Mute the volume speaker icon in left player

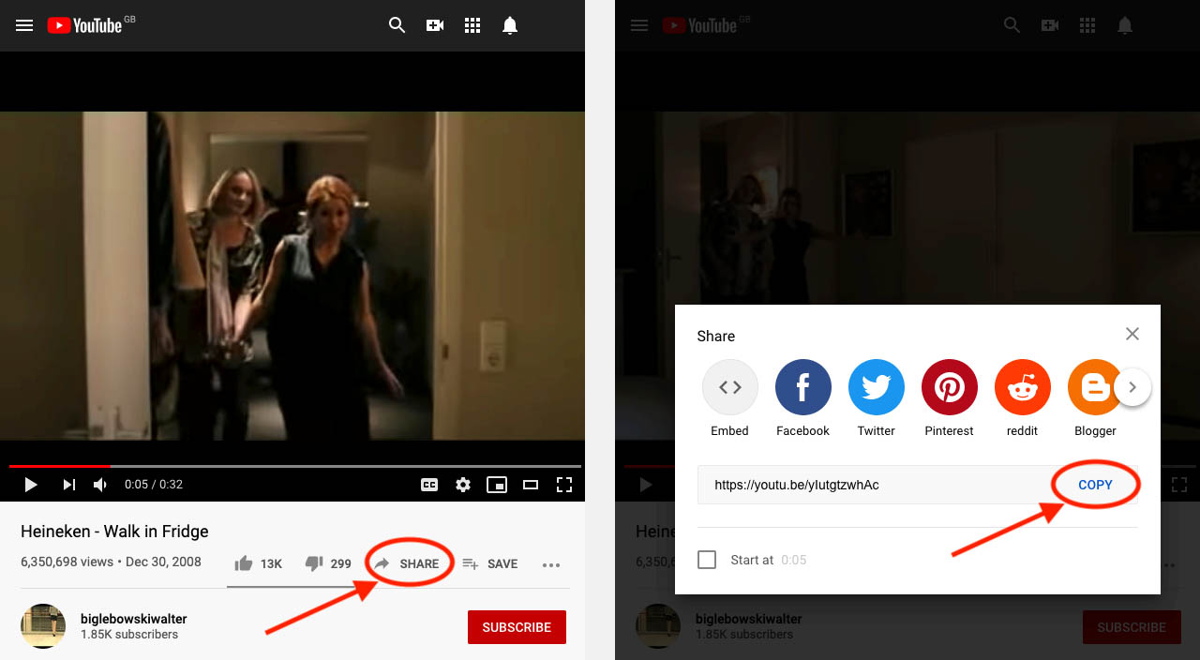pyautogui.click(x=100, y=485)
